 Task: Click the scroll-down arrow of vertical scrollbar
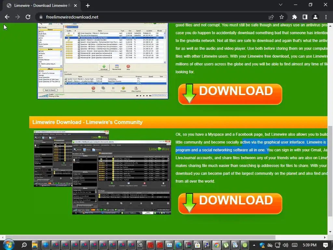coord(330,232)
